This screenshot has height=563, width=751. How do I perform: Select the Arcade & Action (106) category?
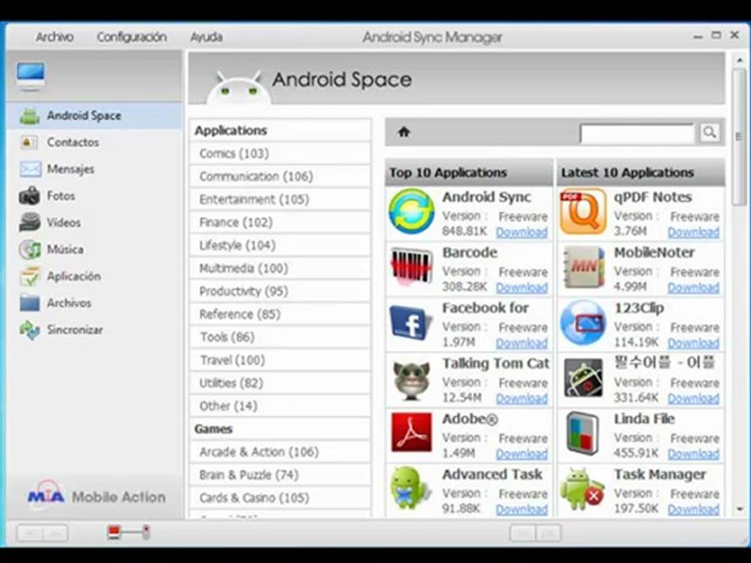[x=280, y=452]
